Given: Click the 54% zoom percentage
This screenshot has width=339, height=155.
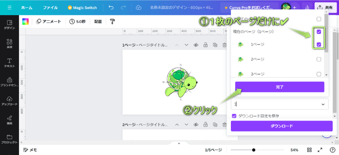Looking at the screenshot, I should point(294,150).
